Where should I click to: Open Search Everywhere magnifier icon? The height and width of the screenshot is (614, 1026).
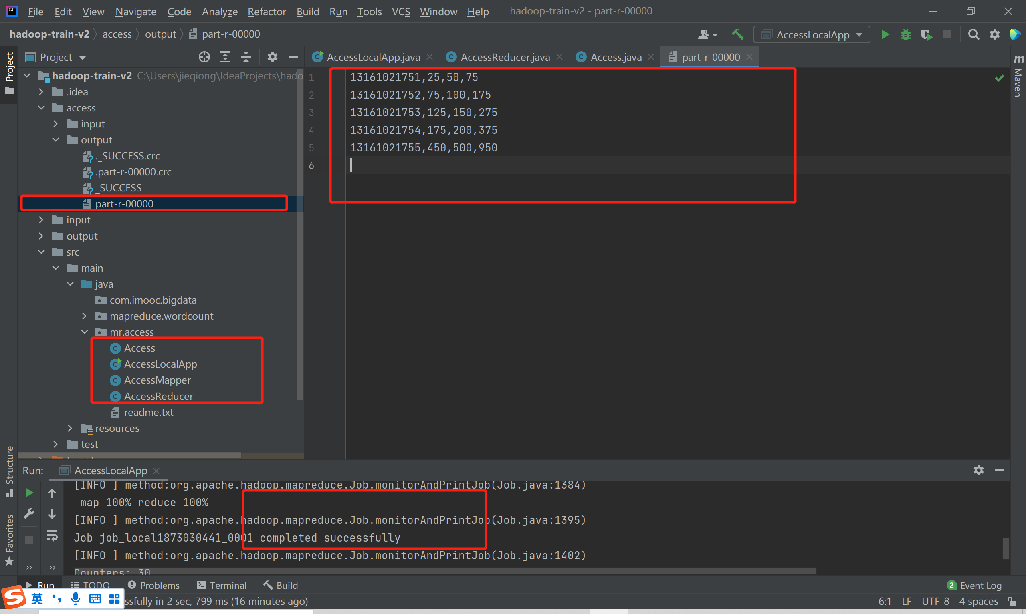(973, 35)
